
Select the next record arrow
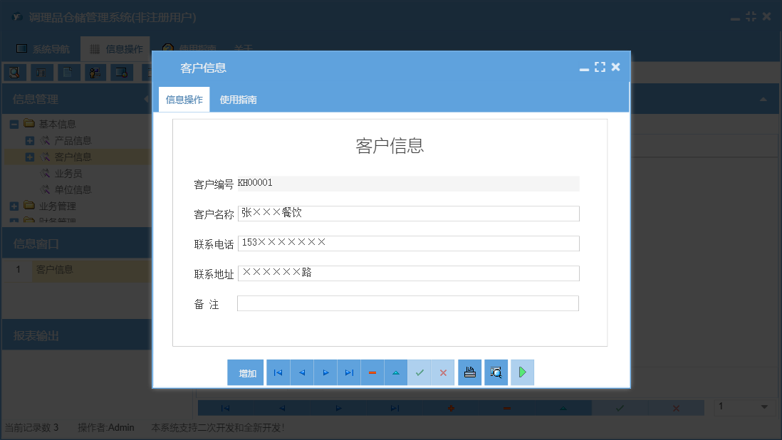click(325, 372)
